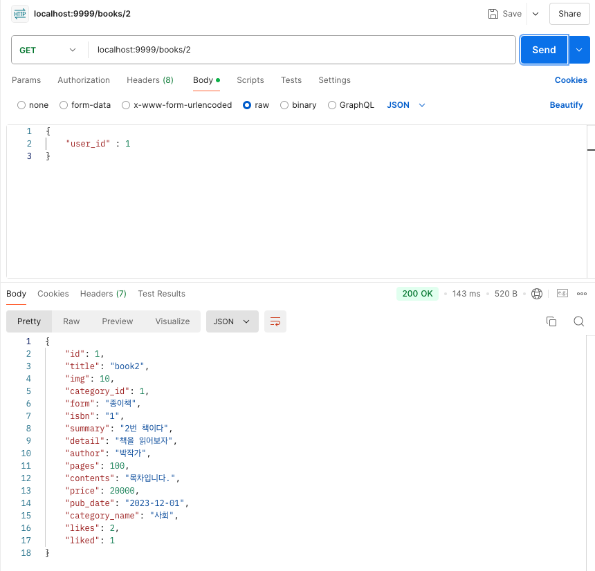The image size is (595, 571).
Task: Open the Test Results tab
Action: point(162,294)
